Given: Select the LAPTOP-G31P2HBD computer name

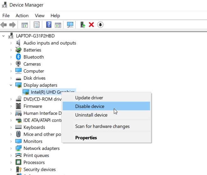Looking at the screenshot, I should tap(35, 36).
